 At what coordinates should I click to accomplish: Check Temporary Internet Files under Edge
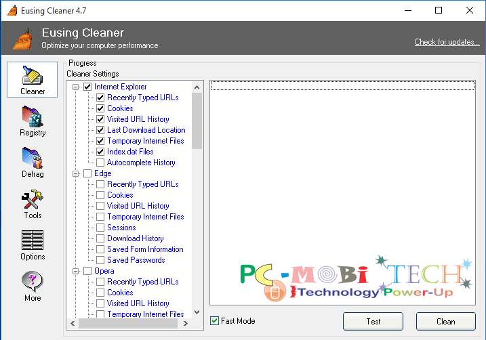[100, 217]
